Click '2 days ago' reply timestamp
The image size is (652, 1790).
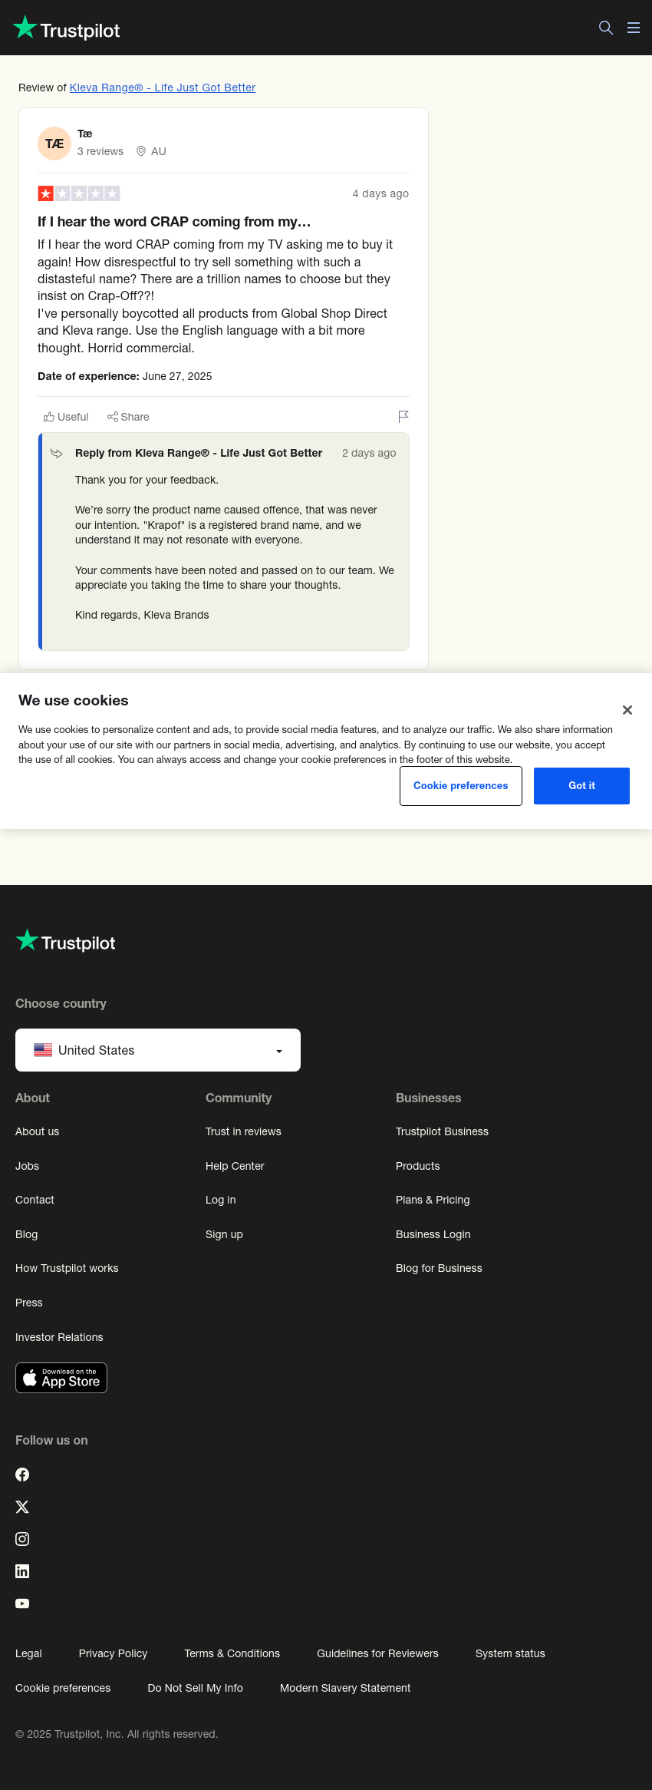tap(369, 453)
